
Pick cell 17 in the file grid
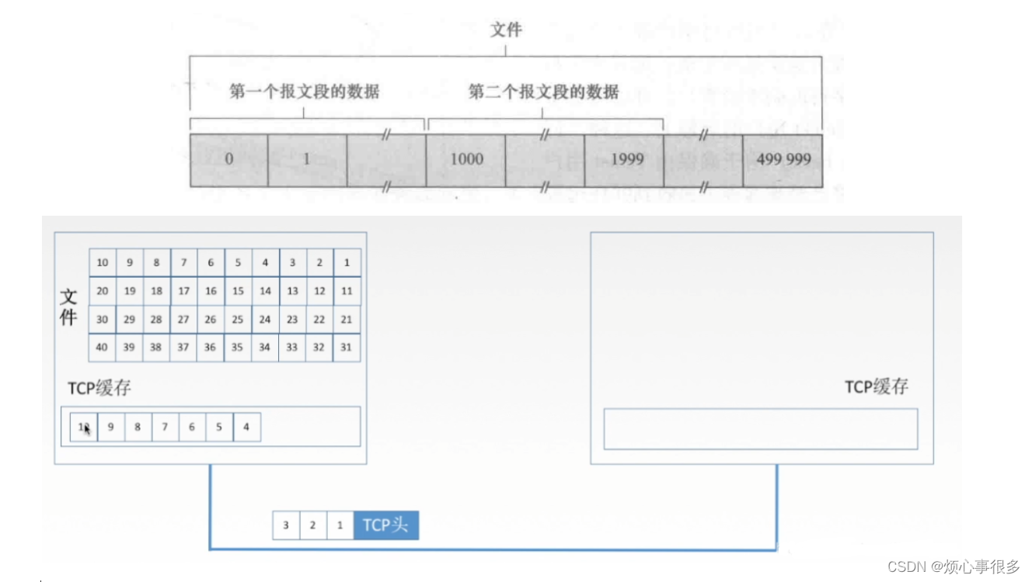click(183, 291)
